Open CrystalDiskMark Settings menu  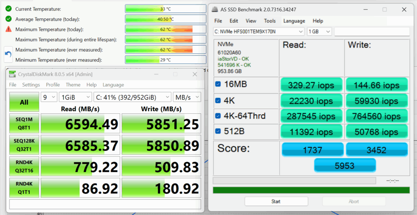click(x=31, y=85)
